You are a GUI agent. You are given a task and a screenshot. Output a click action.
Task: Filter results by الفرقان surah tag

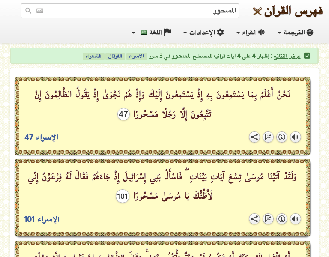[114, 56]
